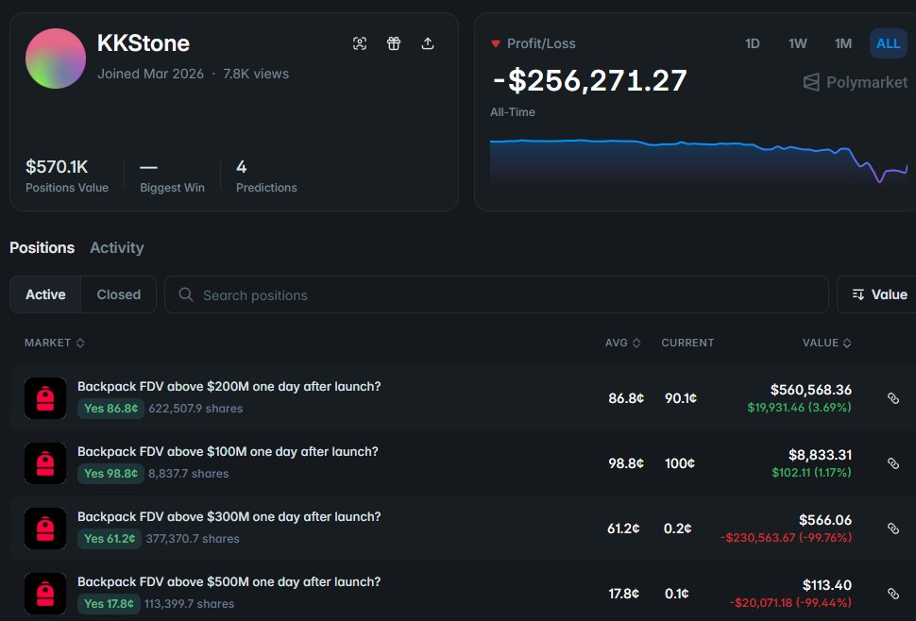Sort by the AVG column header
Image resolution: width=916 pixels, height=621 pixels.
click(622, 343)
